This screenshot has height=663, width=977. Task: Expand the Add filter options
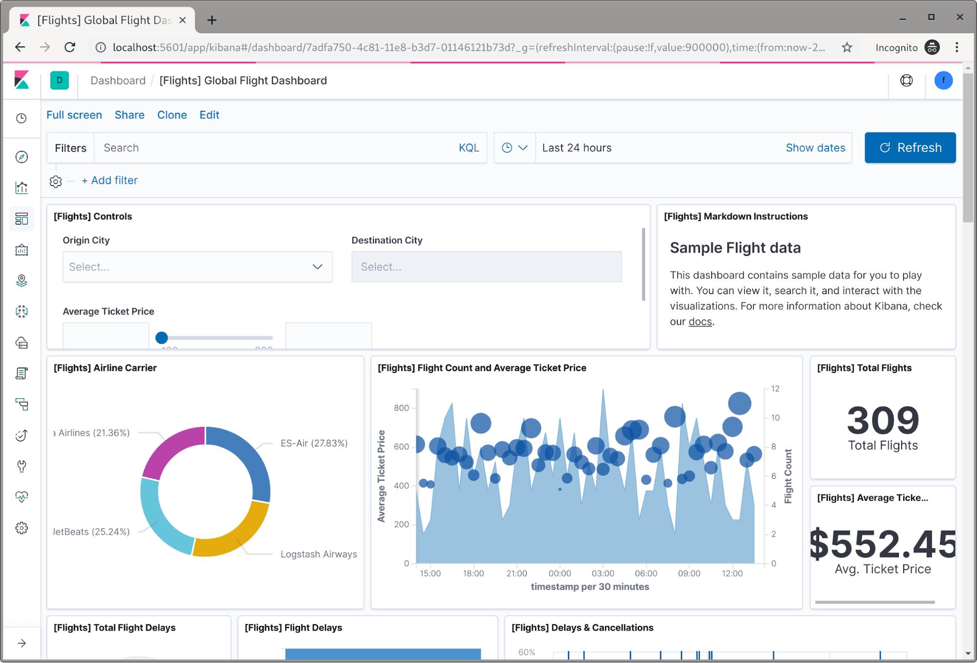point(109,180)
